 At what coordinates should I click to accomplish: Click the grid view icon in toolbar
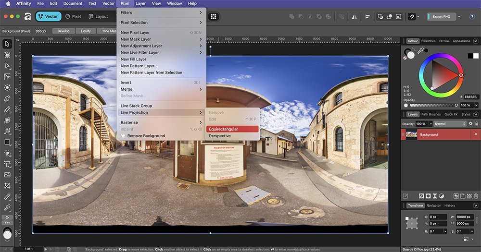tap(214, 16)
